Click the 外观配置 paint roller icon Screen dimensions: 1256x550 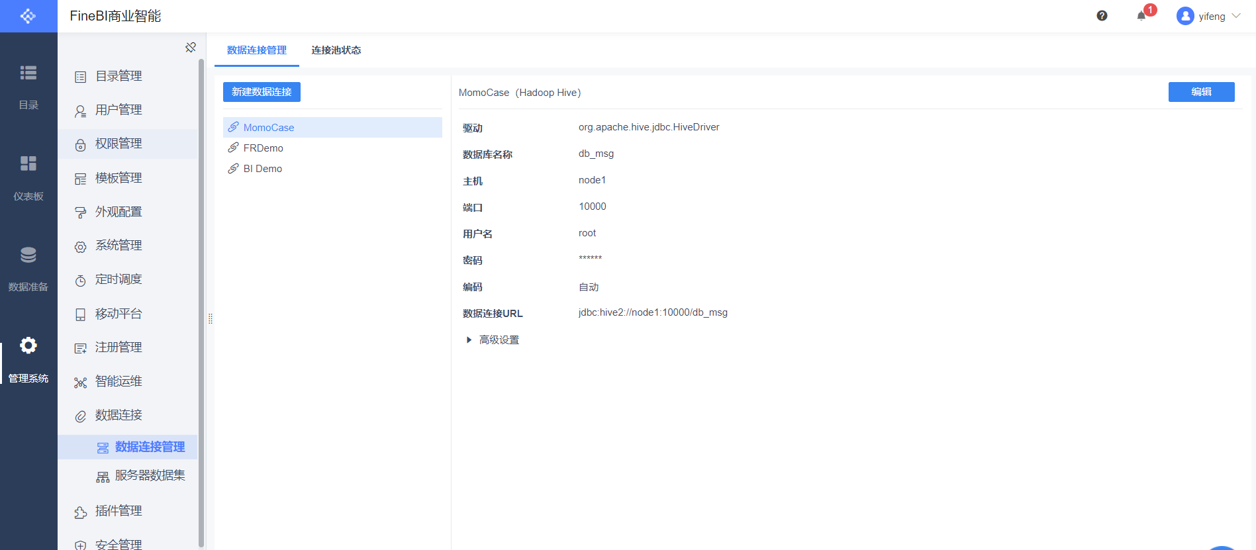[x=80, y=212]
